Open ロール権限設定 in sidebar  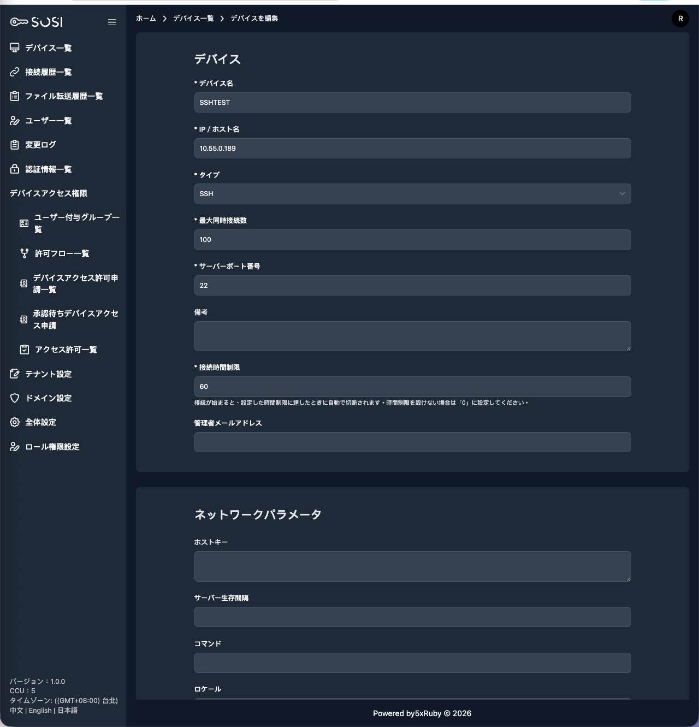coord(52,447)
